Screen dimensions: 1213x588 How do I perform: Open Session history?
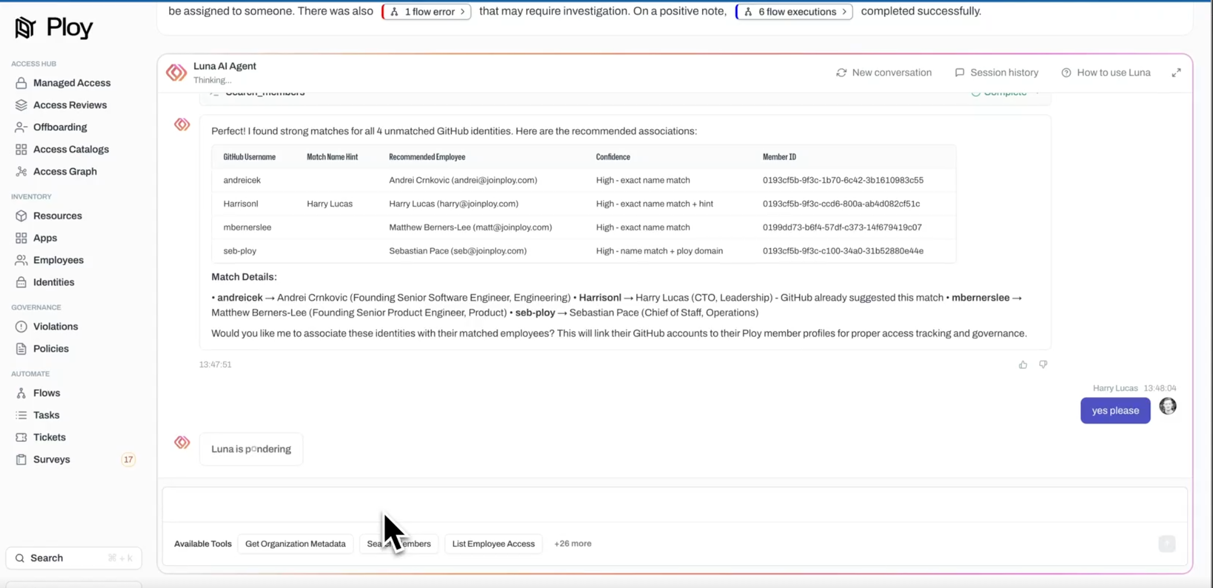click(x=996, y=73)
